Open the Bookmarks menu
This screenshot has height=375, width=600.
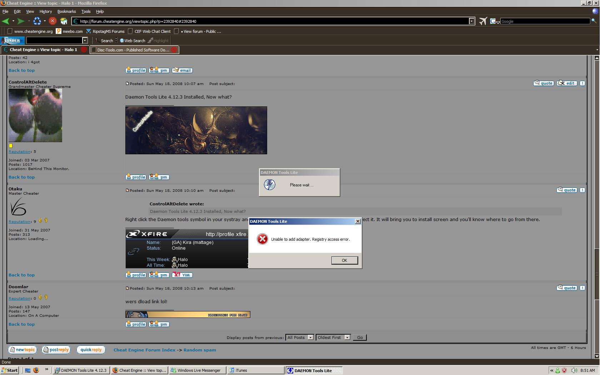tap(67, 11)
